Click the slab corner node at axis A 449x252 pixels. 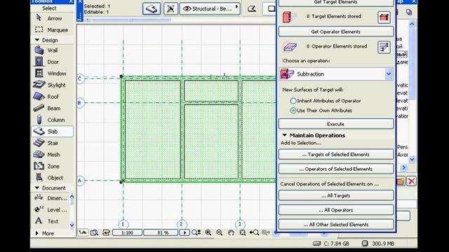(121, 181)
